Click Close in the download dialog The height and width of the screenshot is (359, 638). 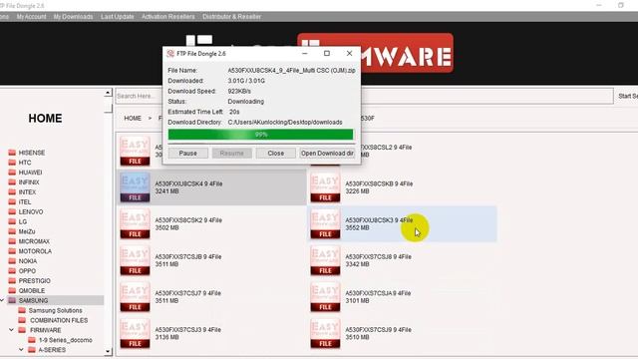tap(276, 153)
